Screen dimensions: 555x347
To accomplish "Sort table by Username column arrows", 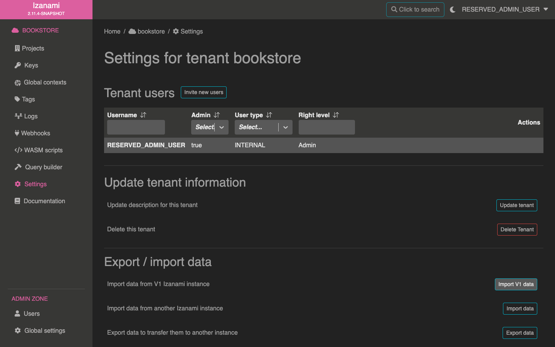I will point(143,115).
